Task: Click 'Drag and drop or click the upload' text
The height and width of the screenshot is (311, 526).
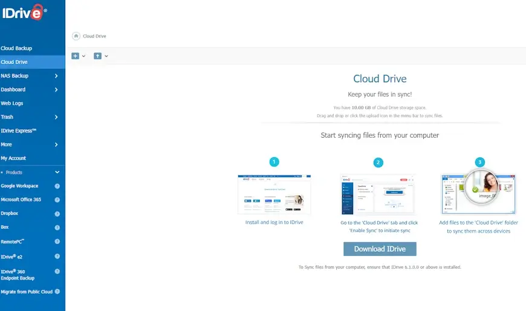Action: click(x=380, y=115)
